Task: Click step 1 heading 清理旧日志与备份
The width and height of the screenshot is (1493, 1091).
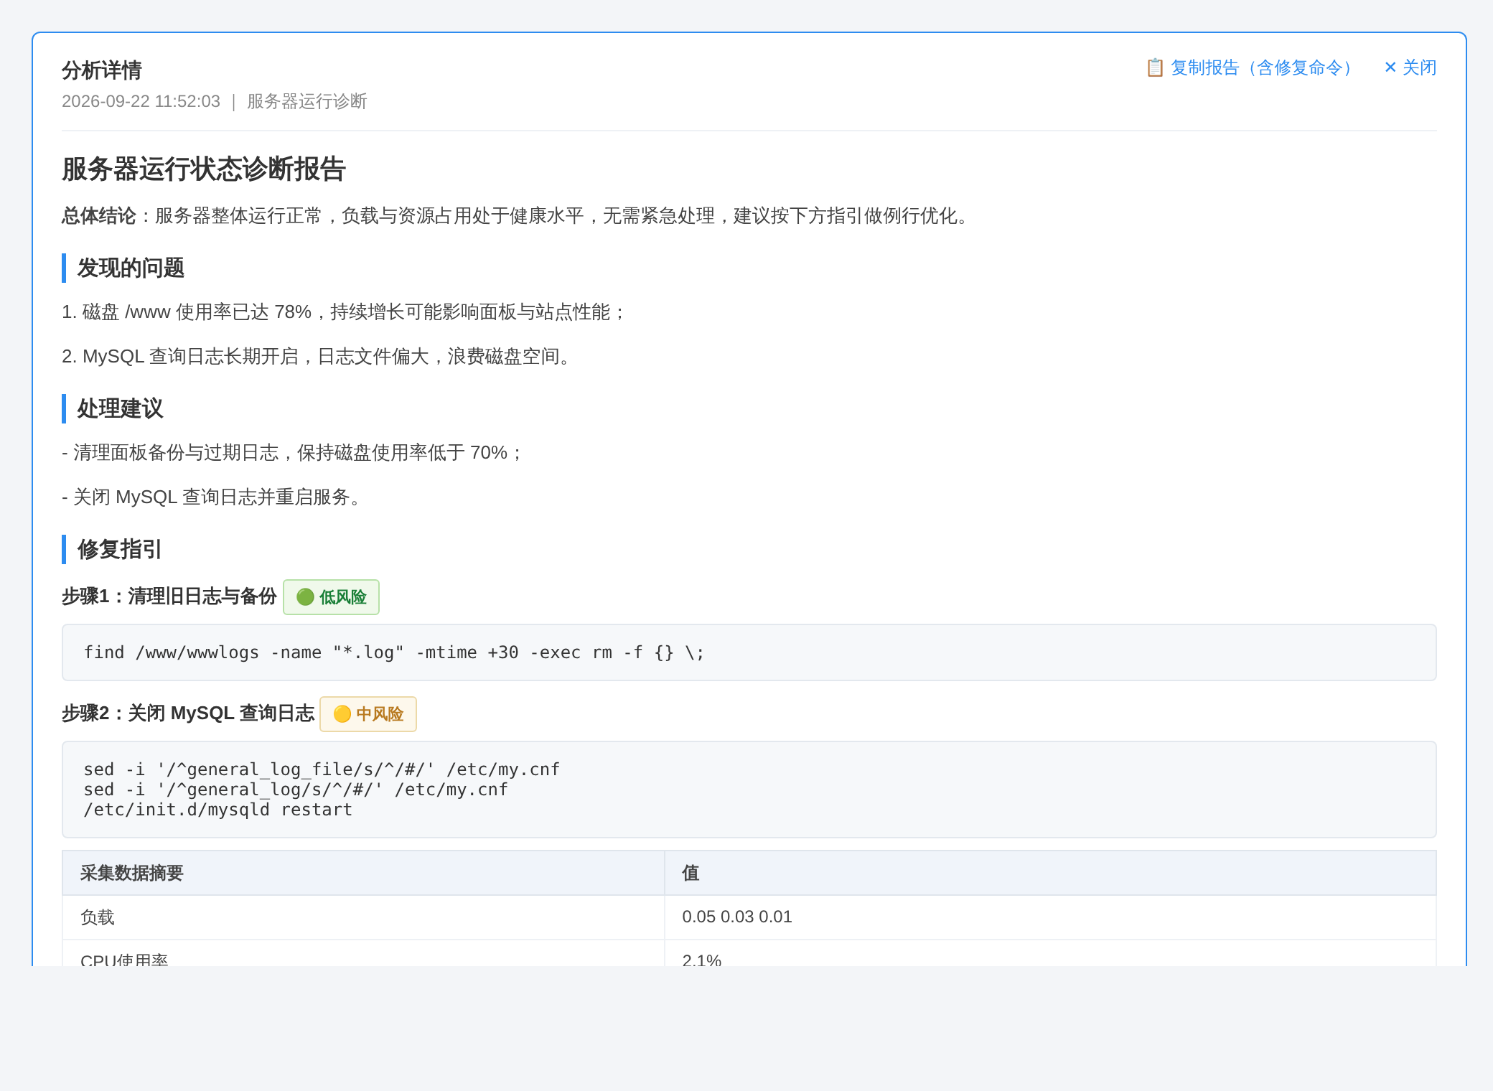Action: point(169,596)
